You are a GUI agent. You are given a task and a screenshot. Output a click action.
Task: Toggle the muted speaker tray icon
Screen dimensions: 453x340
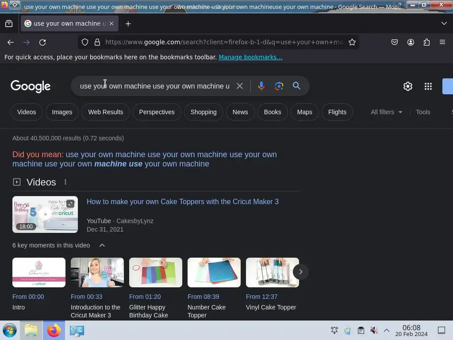(374, 330)
